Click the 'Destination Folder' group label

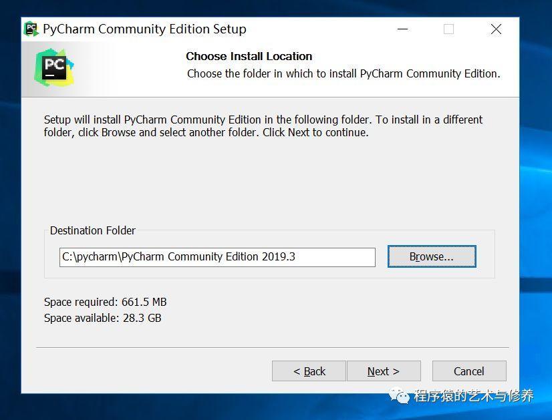pyautogui.click(x=93, y=230)
